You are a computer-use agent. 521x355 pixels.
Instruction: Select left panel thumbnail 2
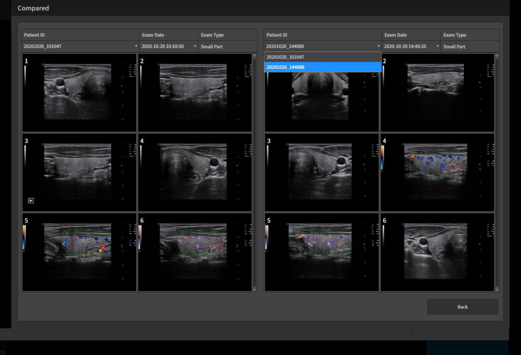[x=195, y=93]
